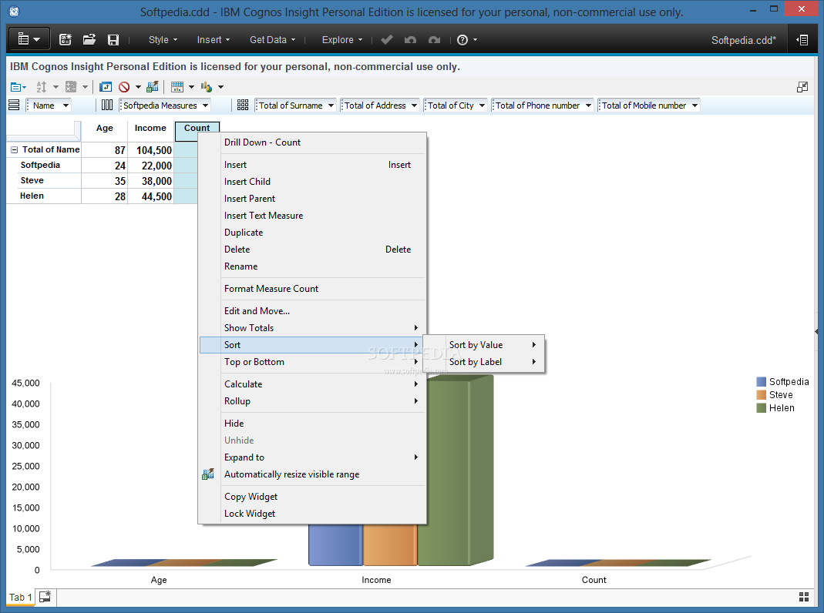Choose Duplicate in context menu
The image size is (824, 613).
[313, 233]
